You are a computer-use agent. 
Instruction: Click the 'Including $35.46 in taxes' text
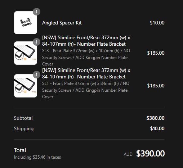pyautogui.click(x=37, y=157)
